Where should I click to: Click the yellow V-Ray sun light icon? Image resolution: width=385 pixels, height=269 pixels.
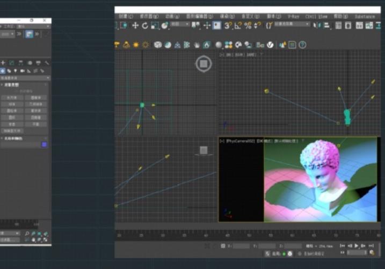136,45
